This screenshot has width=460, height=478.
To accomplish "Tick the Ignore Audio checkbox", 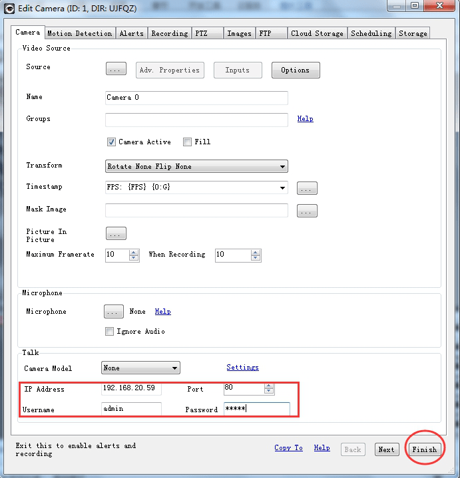I will 110,332.
